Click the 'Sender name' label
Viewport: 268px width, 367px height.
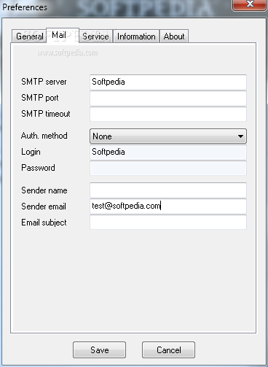coord(44,190)
